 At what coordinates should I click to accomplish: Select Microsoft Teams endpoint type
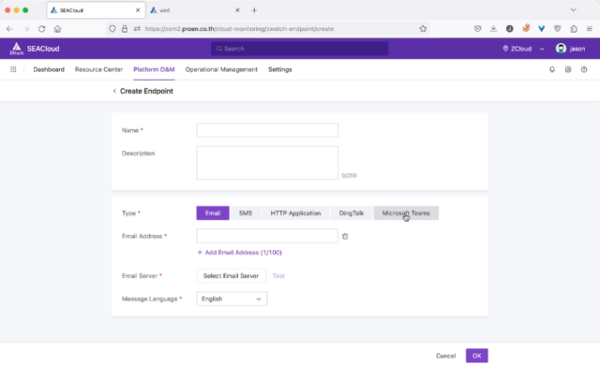[406, 213]
